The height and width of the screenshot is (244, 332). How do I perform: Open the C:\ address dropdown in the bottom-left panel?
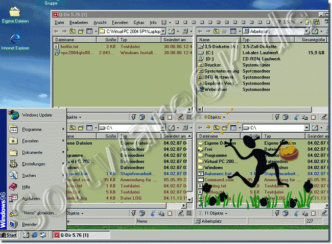pos(163,128)
